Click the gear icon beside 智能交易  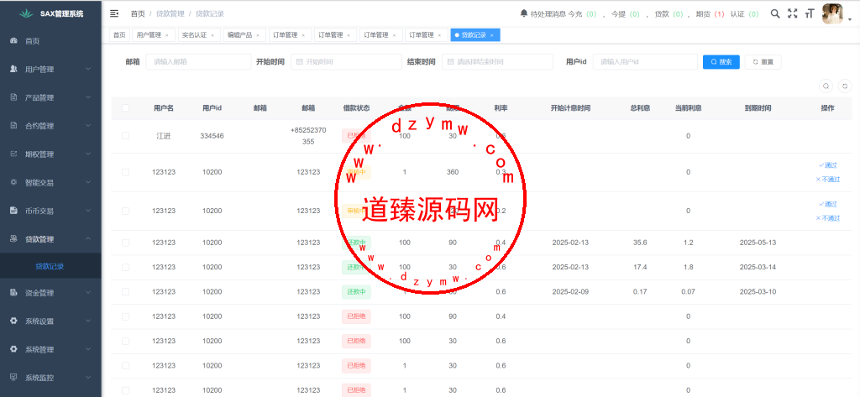pos(13,182)
